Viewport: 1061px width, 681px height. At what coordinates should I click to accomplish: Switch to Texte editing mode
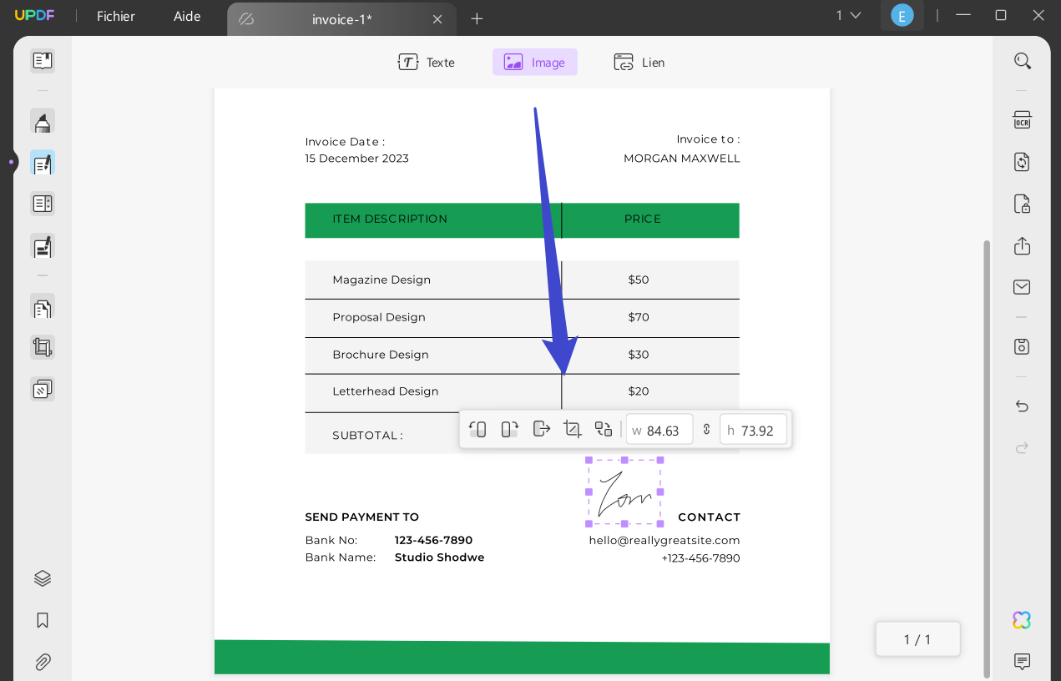(427, 63)
